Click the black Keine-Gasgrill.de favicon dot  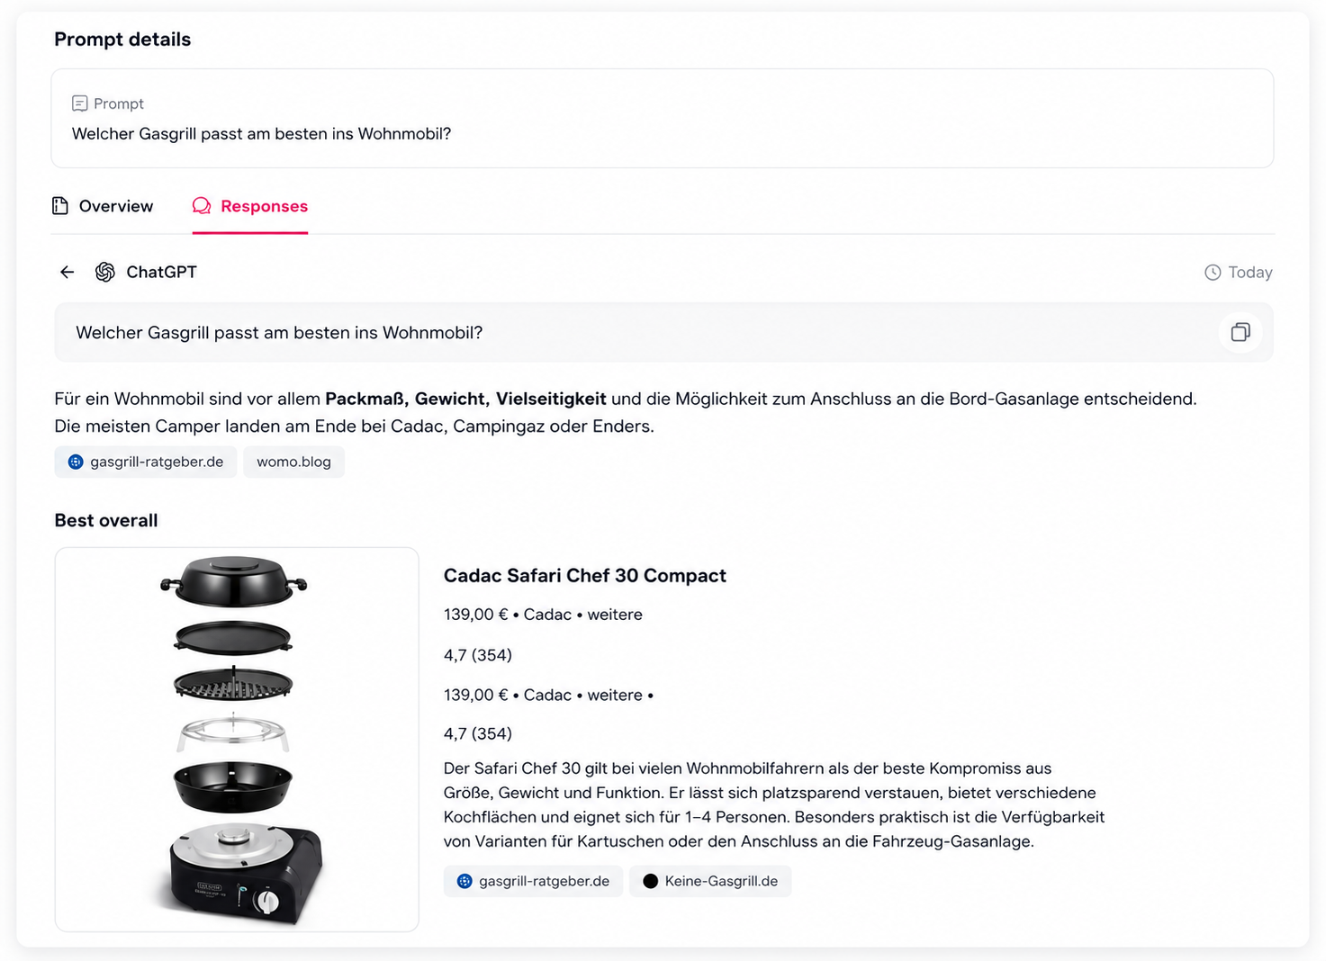coord(651,881)
